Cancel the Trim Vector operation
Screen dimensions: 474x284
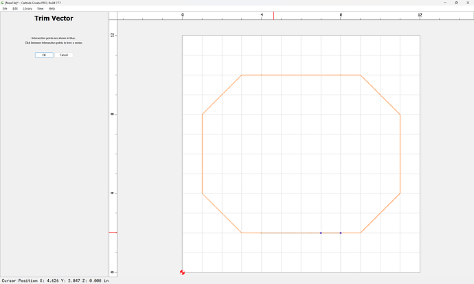pyautogui.click(x=63, y=55)
